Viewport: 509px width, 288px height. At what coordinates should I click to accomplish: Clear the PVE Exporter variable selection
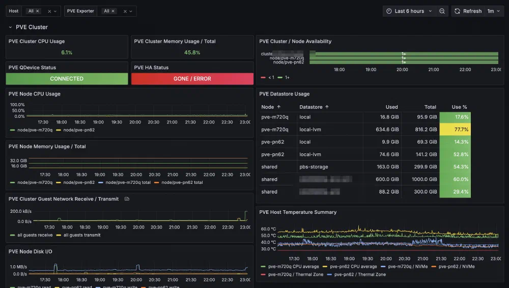[125, 11]
